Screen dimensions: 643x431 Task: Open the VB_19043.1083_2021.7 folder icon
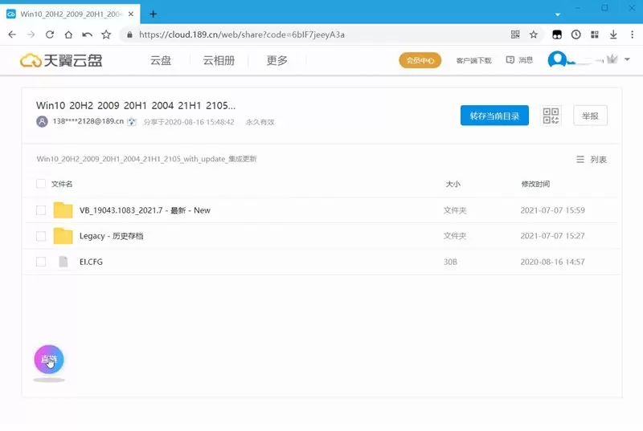(63, 210)
